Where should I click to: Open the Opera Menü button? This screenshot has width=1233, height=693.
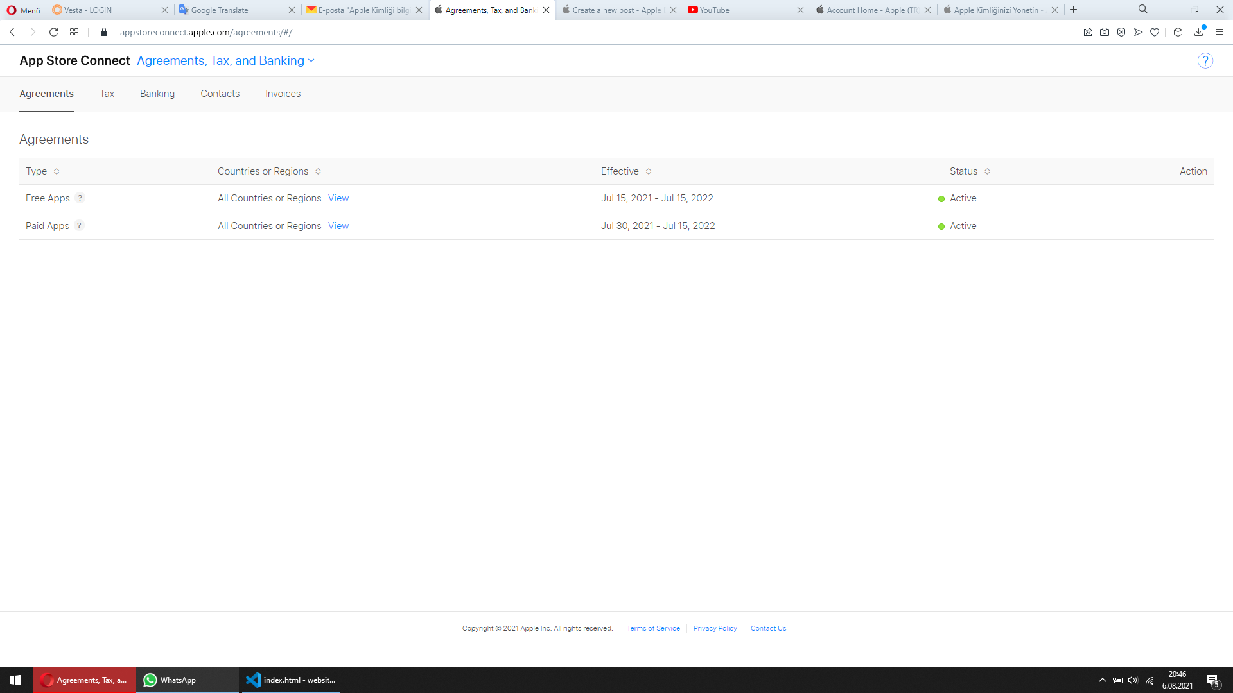24,10
